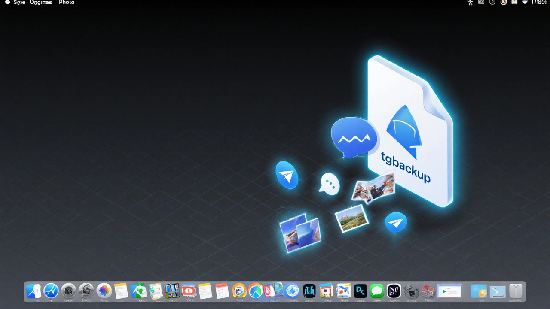This screenshot has width=550, height=309.
Task: Expand the dropdown arrow near the system tray
Action: pos(525,3)
